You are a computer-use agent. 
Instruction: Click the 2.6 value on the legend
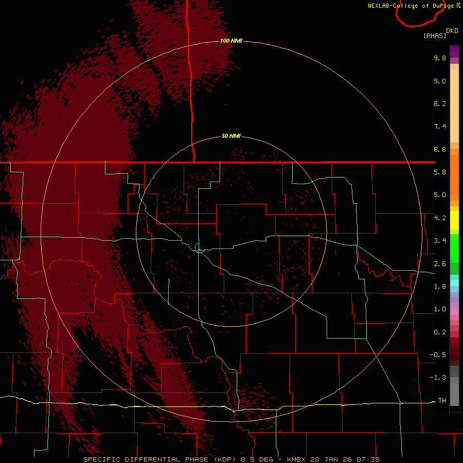click(x=440, y=264)
